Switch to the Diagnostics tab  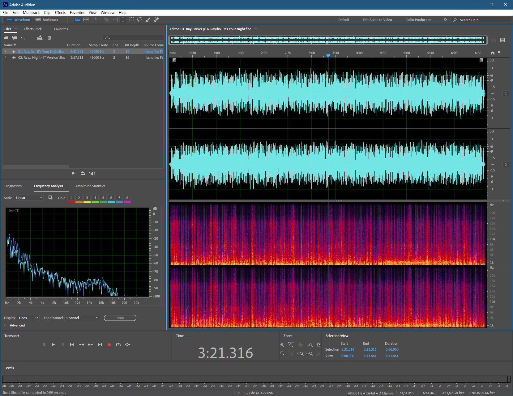pyautogui.click(x=13, y=186)
